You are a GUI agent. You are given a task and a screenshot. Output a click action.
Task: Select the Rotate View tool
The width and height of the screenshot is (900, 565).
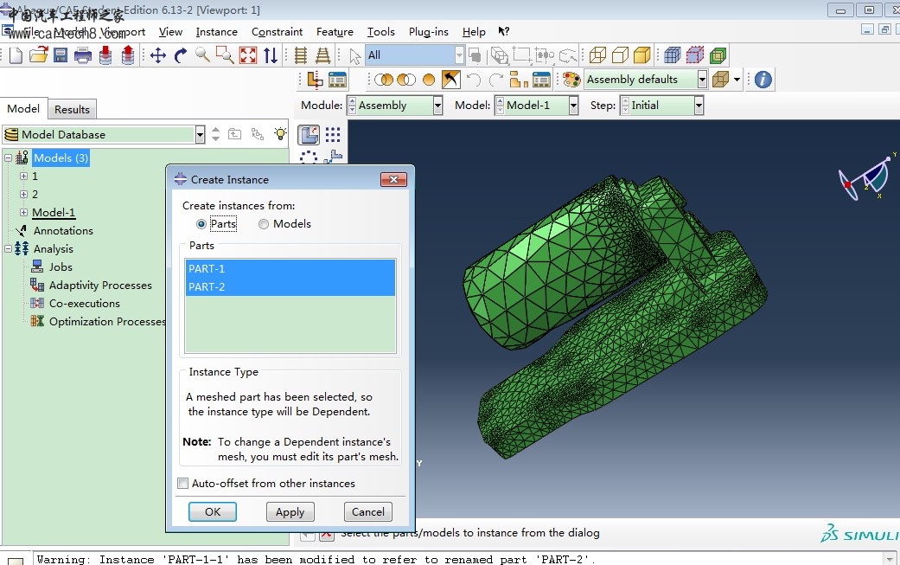pos(180,55)
